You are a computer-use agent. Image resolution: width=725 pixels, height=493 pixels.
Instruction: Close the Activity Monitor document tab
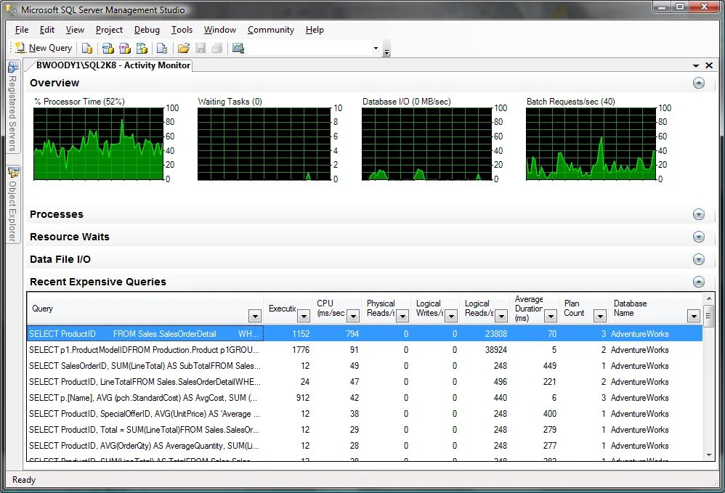pos(709,65)
